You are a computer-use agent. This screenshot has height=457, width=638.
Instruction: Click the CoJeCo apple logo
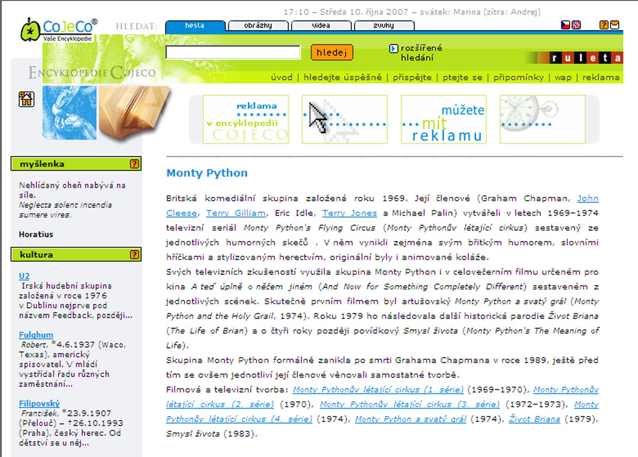[30, 30]
